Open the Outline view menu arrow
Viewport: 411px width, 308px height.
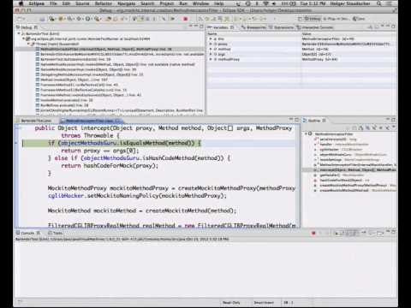click(x=394, y=127)
